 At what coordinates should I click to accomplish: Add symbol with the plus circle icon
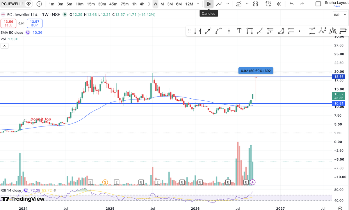[x=39, y=4]
